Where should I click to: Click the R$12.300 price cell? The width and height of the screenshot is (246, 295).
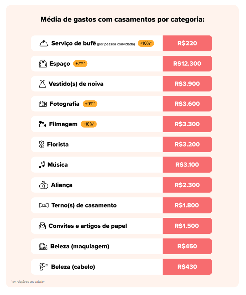(187, 64)
